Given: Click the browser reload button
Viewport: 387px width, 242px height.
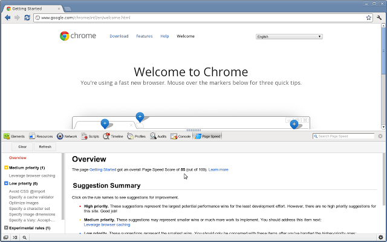Looking at the screenshot, I should coord(27,18).
